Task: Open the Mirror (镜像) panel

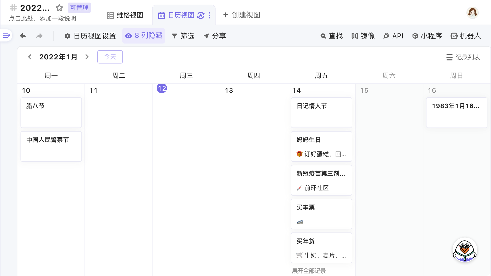Action: pyautogui.click(x=363, y=36)
